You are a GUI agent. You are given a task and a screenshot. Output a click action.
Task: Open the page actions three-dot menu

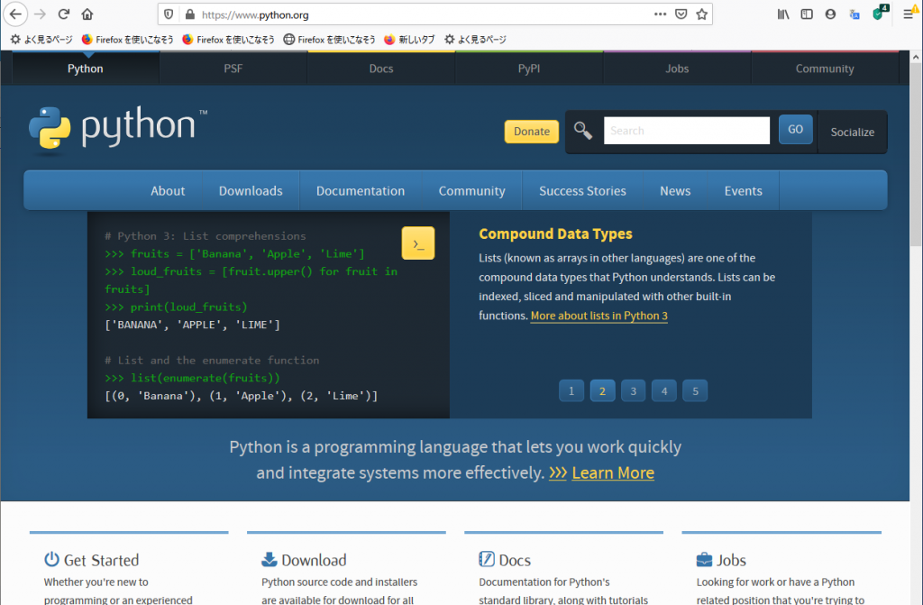click(x=660, y=14)
